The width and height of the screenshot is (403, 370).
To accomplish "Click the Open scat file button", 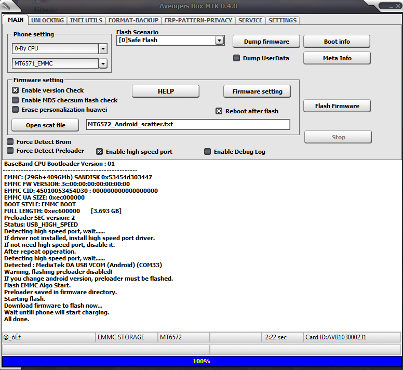I will click(45, 125).
